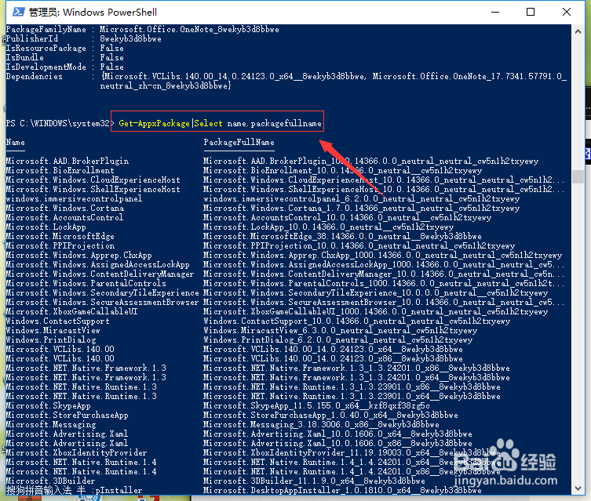Click the LockApp_10.0.14366.0_neutral full package name
The image size is (591, 501).
[329, 227]
